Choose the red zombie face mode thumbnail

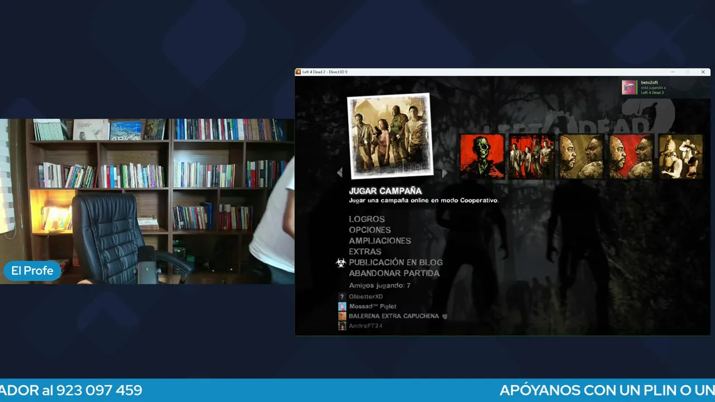[482, 156]
